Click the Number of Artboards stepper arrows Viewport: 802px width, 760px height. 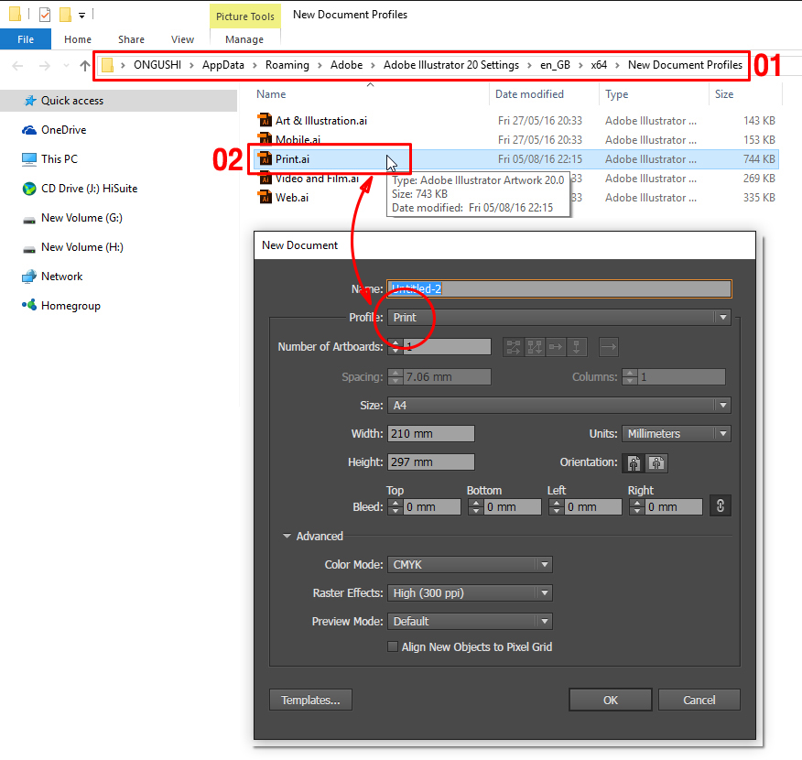(396, 347)
